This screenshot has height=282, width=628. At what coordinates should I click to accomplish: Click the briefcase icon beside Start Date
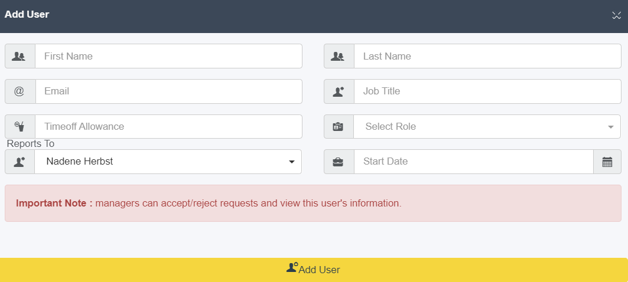pos(338,162)
